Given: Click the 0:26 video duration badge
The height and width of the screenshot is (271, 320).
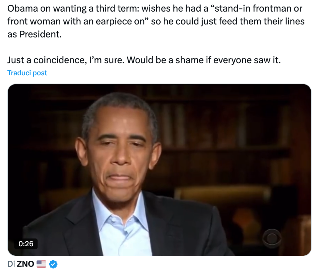Looking at the screenshot, I should click(x=26, y=243).
